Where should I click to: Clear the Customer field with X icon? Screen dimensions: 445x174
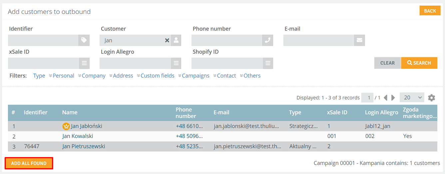(167, 40)
